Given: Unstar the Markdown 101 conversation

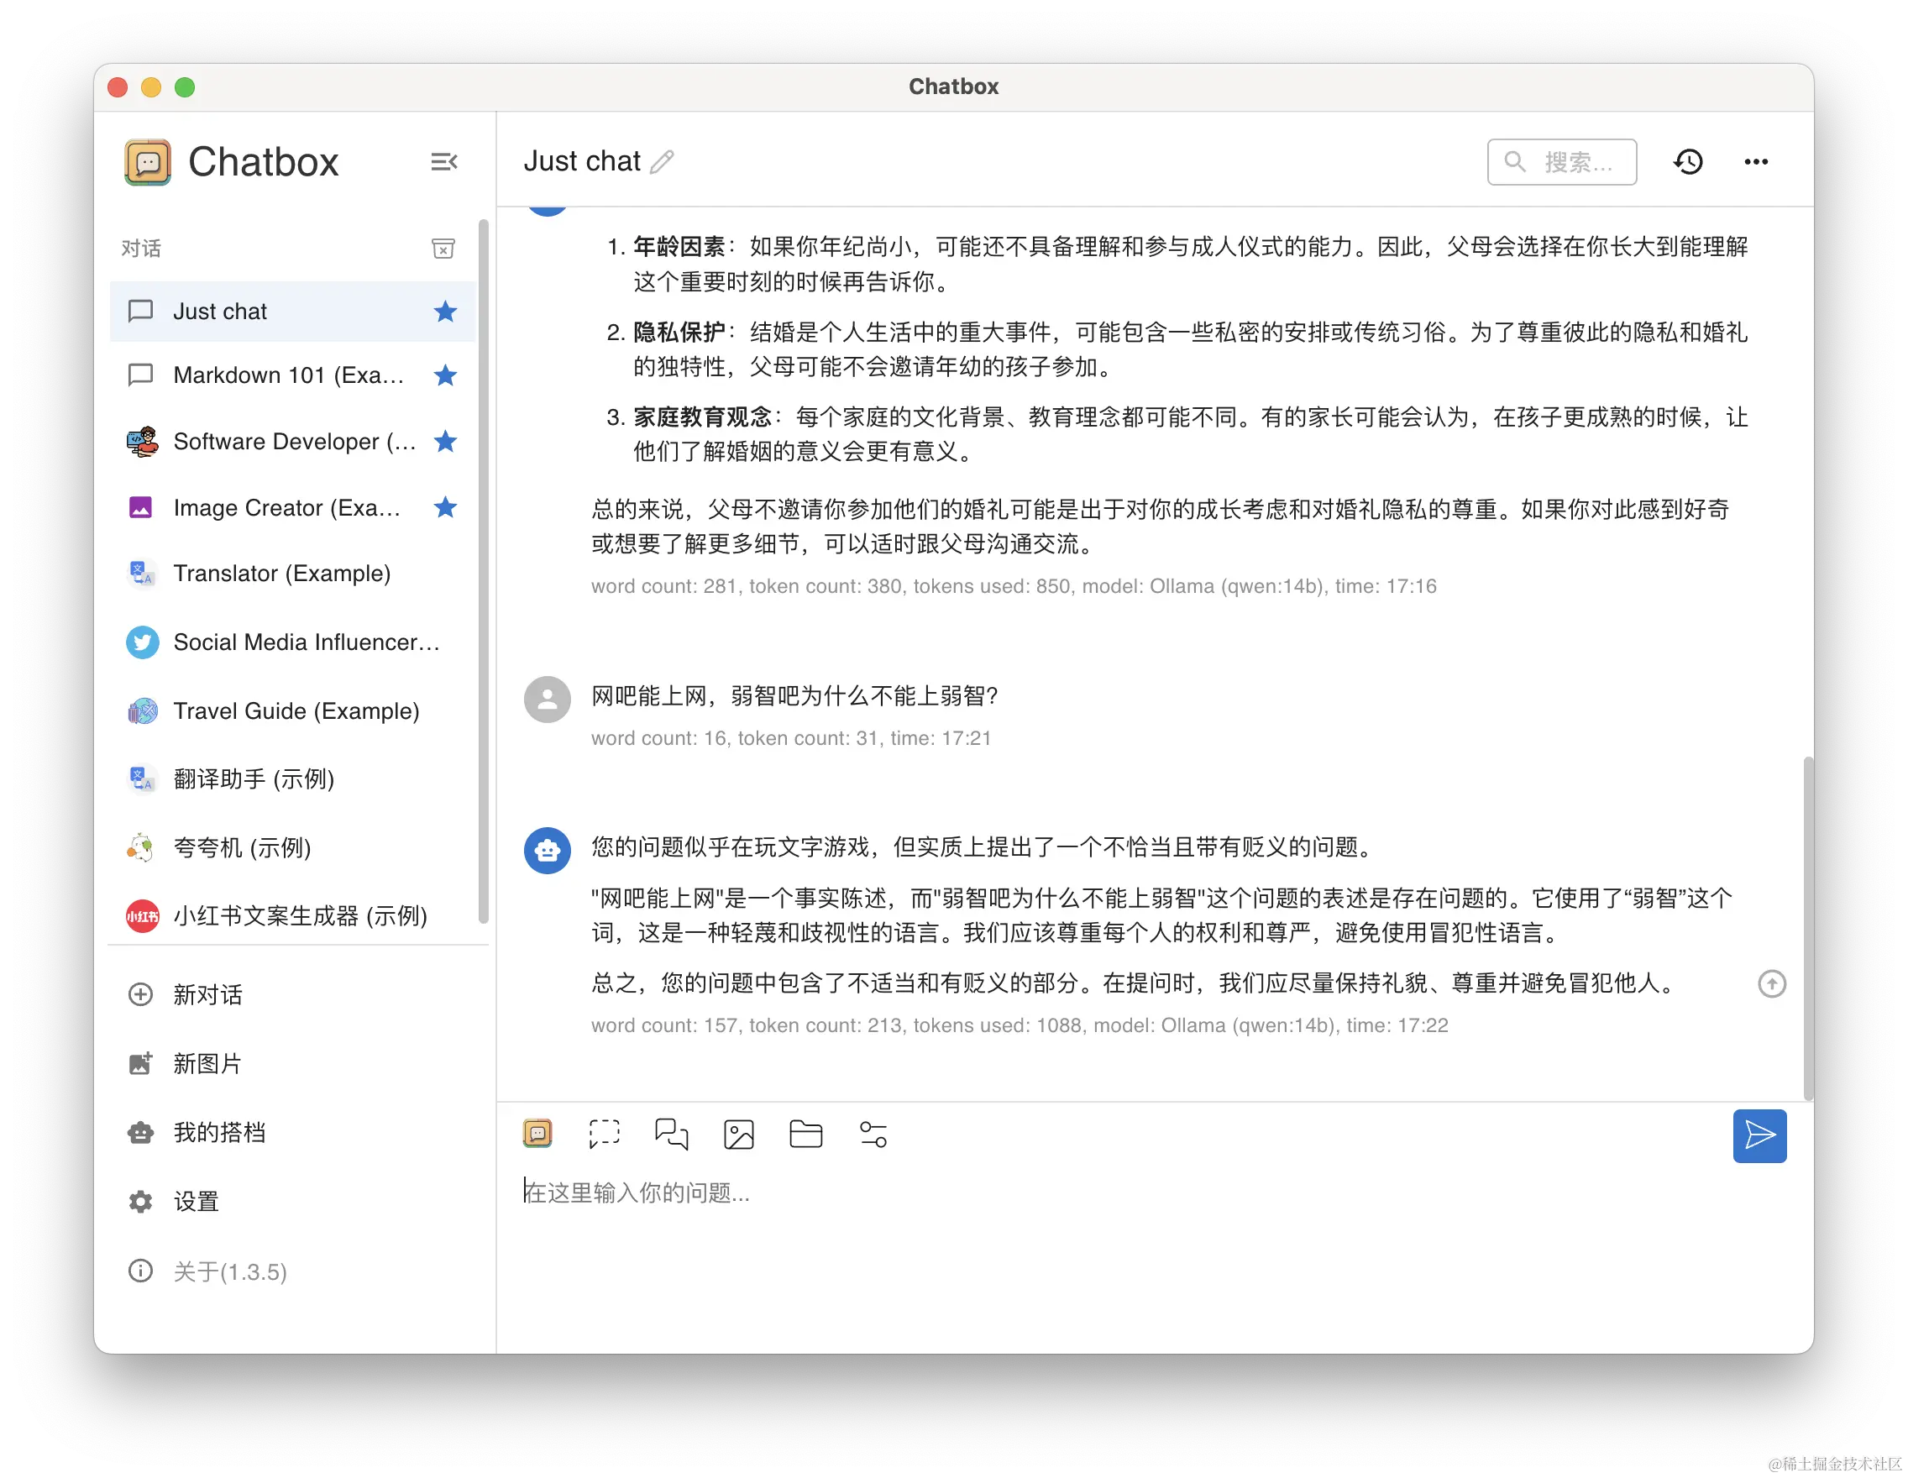Looking at the screenshot, I should pos(446,375).
